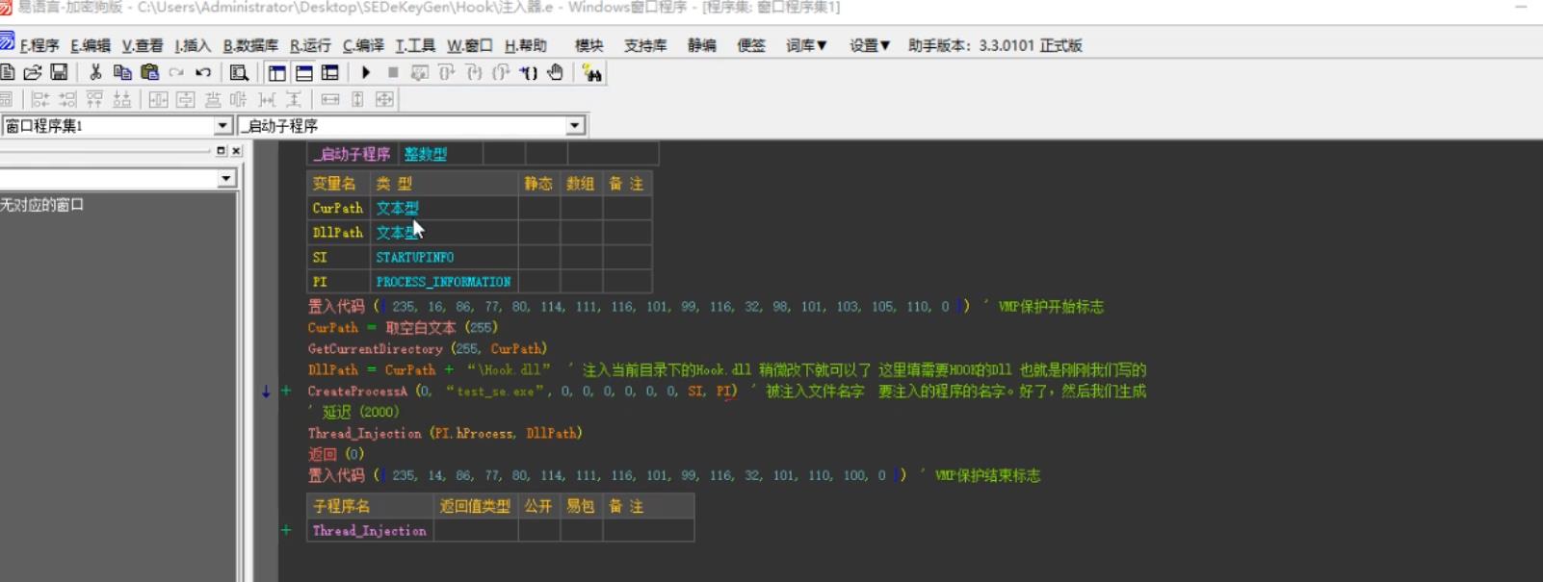Cut selection with the scissors icon

point(95,72)
